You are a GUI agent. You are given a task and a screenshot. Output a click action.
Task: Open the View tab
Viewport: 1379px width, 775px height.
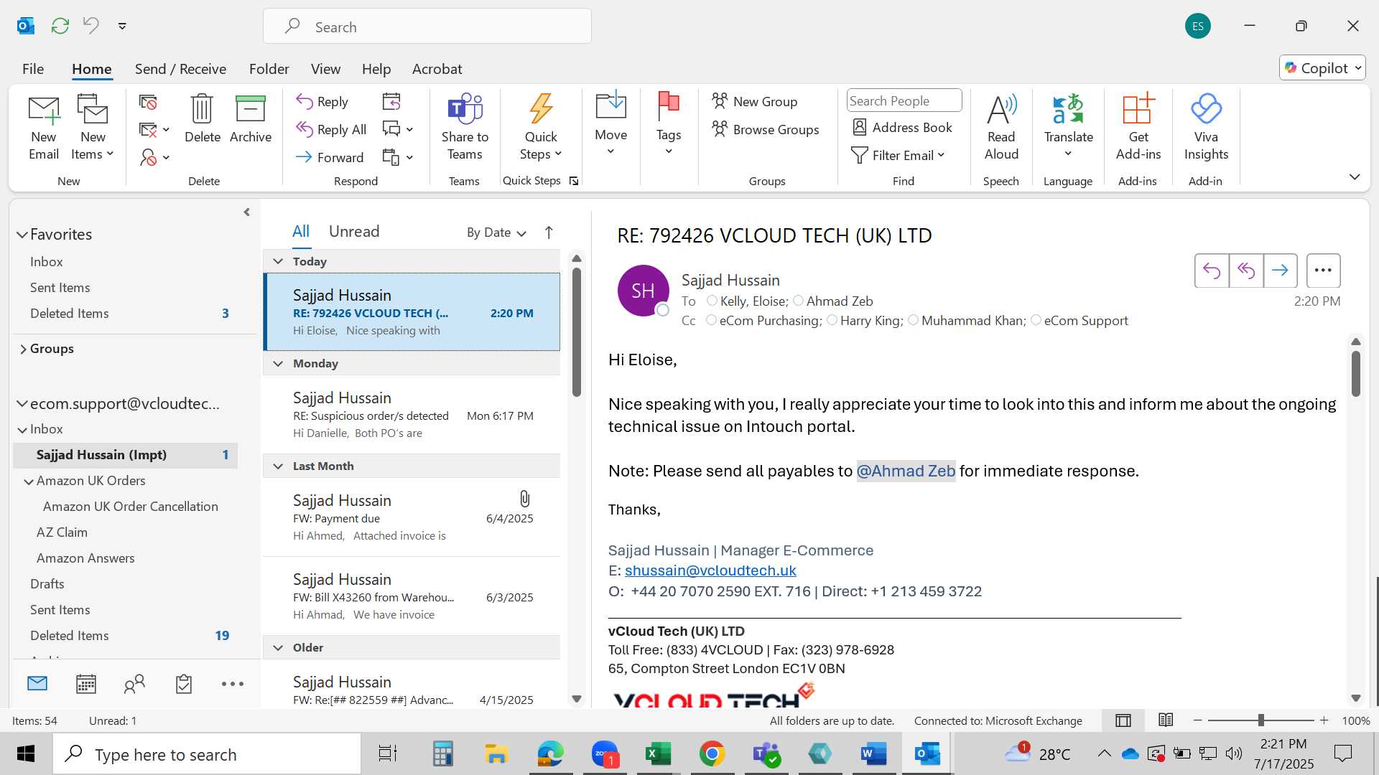325,69
